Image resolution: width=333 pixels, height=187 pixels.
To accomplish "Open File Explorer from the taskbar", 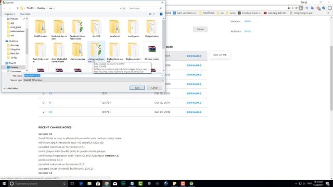I will coord(89,183).
